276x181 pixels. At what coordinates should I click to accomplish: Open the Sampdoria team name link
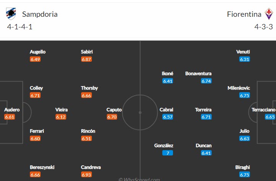click(x=40, y=14)
